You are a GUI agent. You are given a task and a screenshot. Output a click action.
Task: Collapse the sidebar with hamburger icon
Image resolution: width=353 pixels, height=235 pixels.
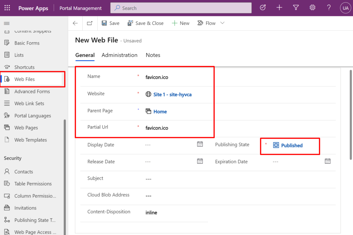pos(7,23)
